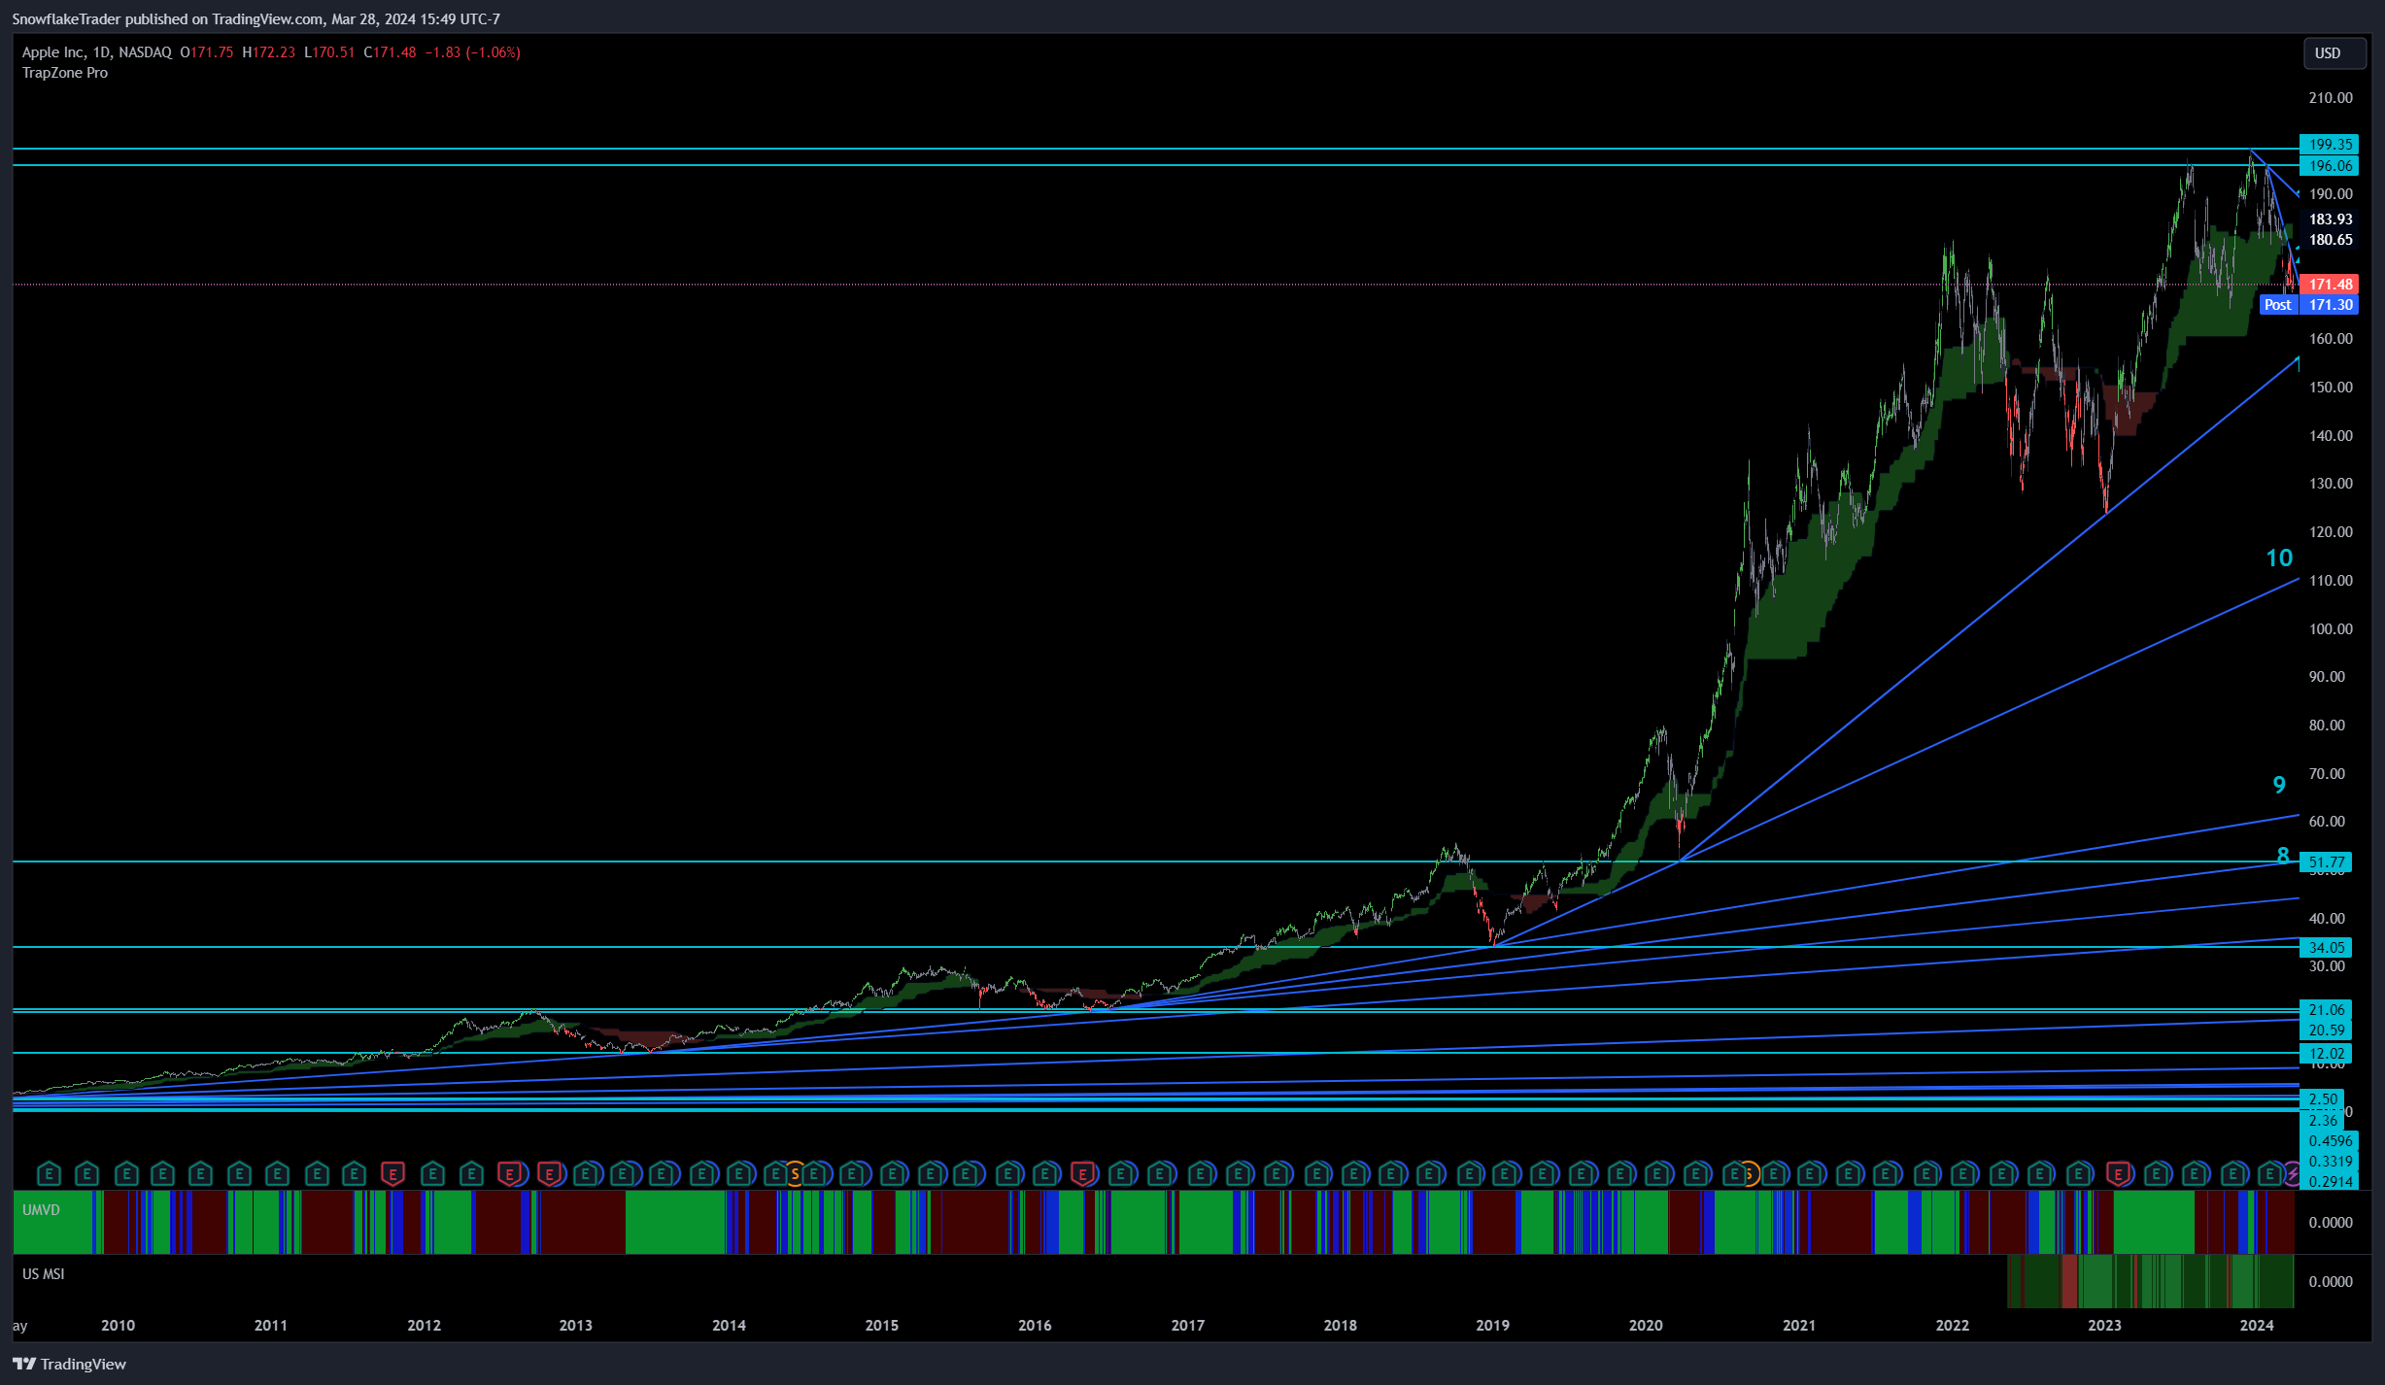Click the red earnings icon before 2012

pyautogui.click(x=392, y=1174)
